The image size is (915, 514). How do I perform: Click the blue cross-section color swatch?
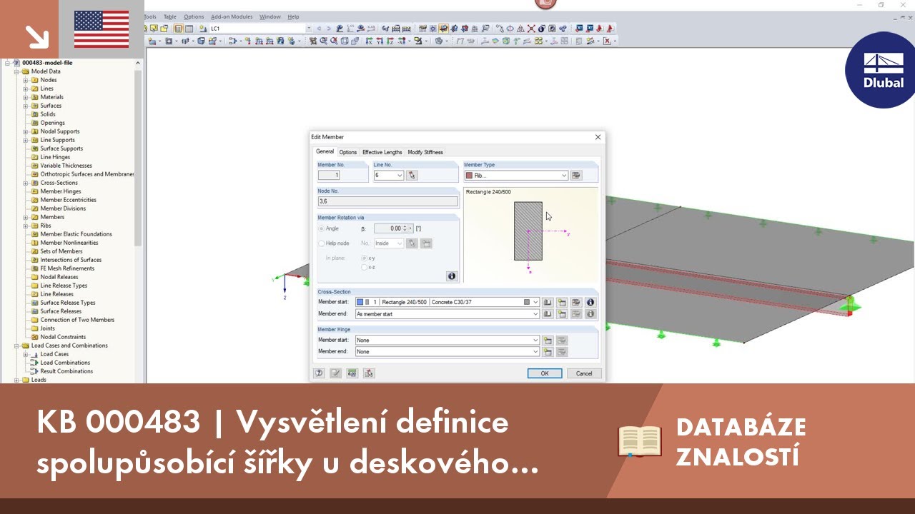click(x=360, y=302)
